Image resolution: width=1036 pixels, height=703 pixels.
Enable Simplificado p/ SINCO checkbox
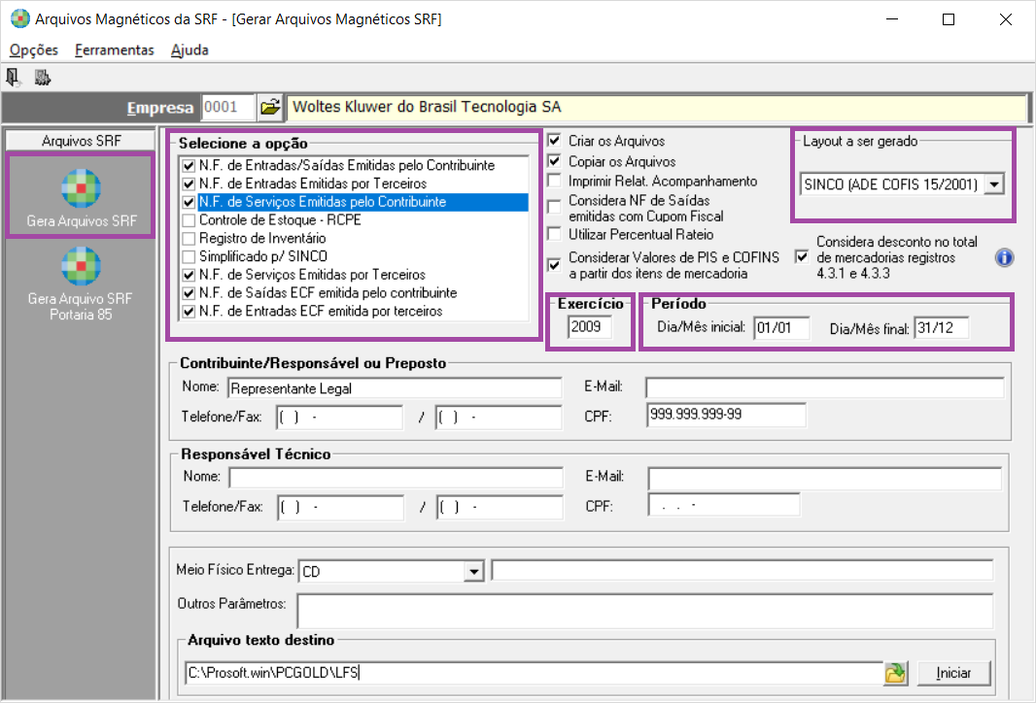189,256
